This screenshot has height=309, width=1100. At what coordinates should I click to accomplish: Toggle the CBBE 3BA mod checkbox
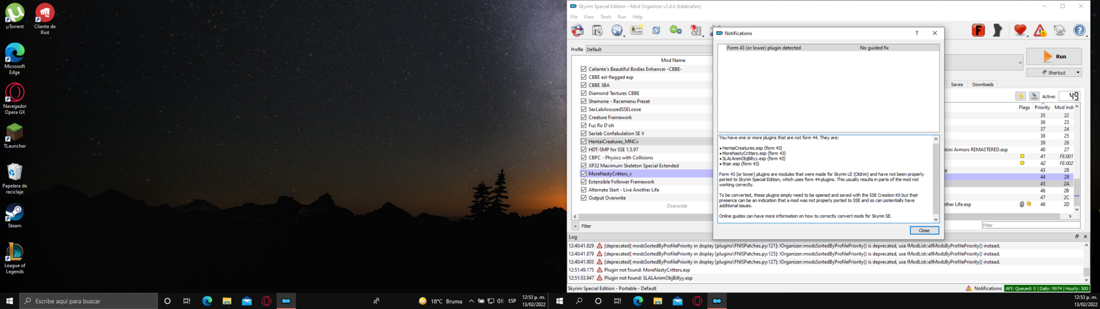point(584,85)
